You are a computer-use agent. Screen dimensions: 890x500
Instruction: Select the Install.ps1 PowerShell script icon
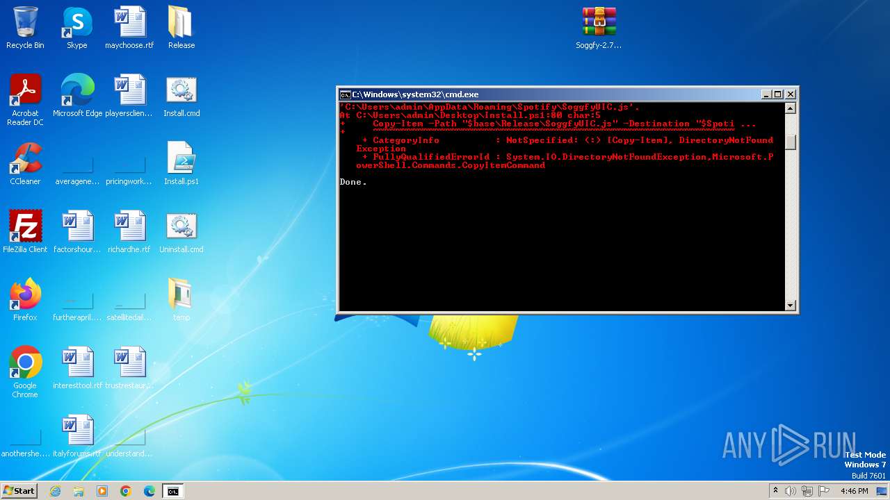click(181, 164)
